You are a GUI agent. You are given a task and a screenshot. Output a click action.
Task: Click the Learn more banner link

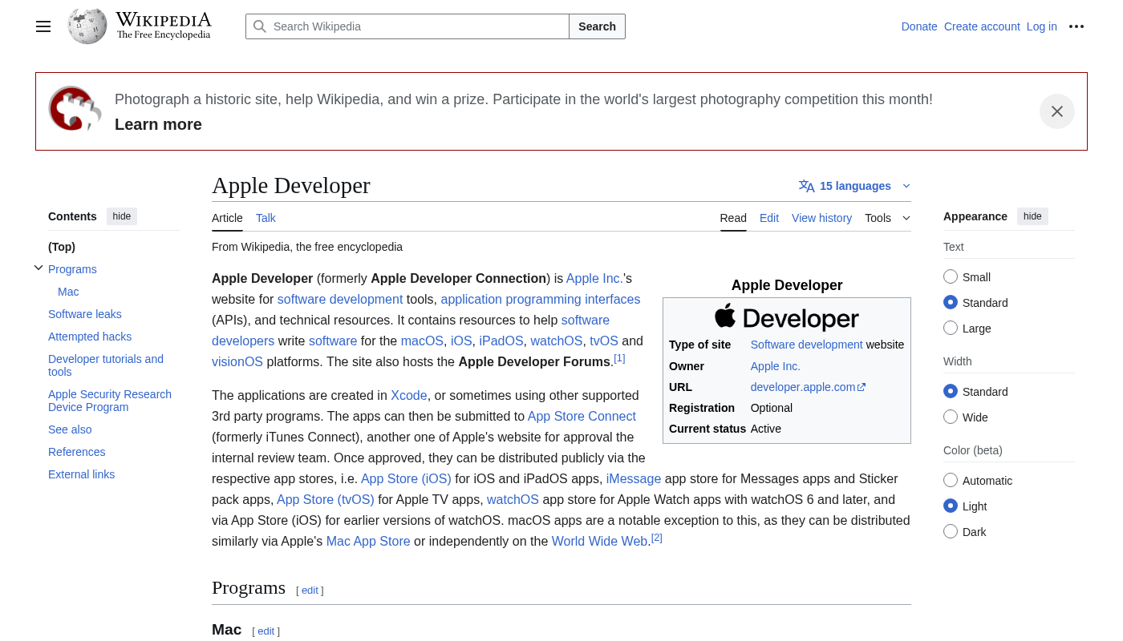[158, 124]
